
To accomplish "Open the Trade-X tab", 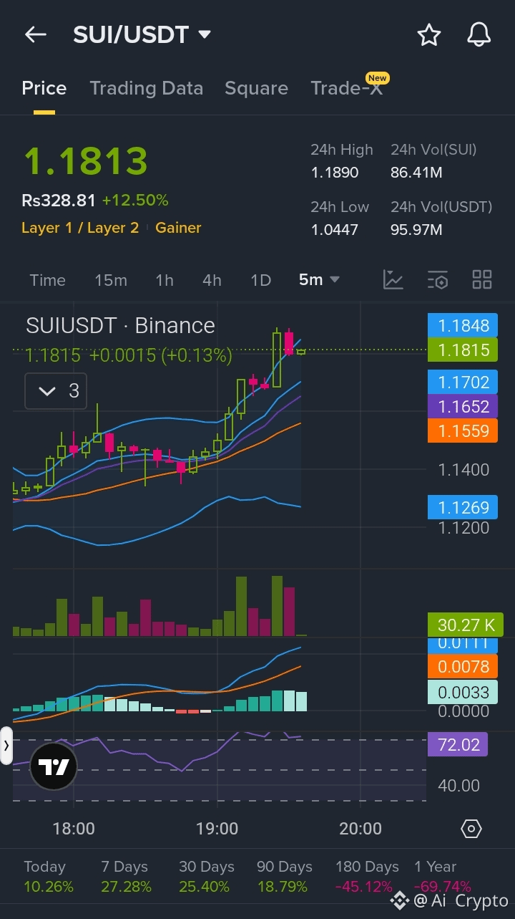I will point(347,88).
